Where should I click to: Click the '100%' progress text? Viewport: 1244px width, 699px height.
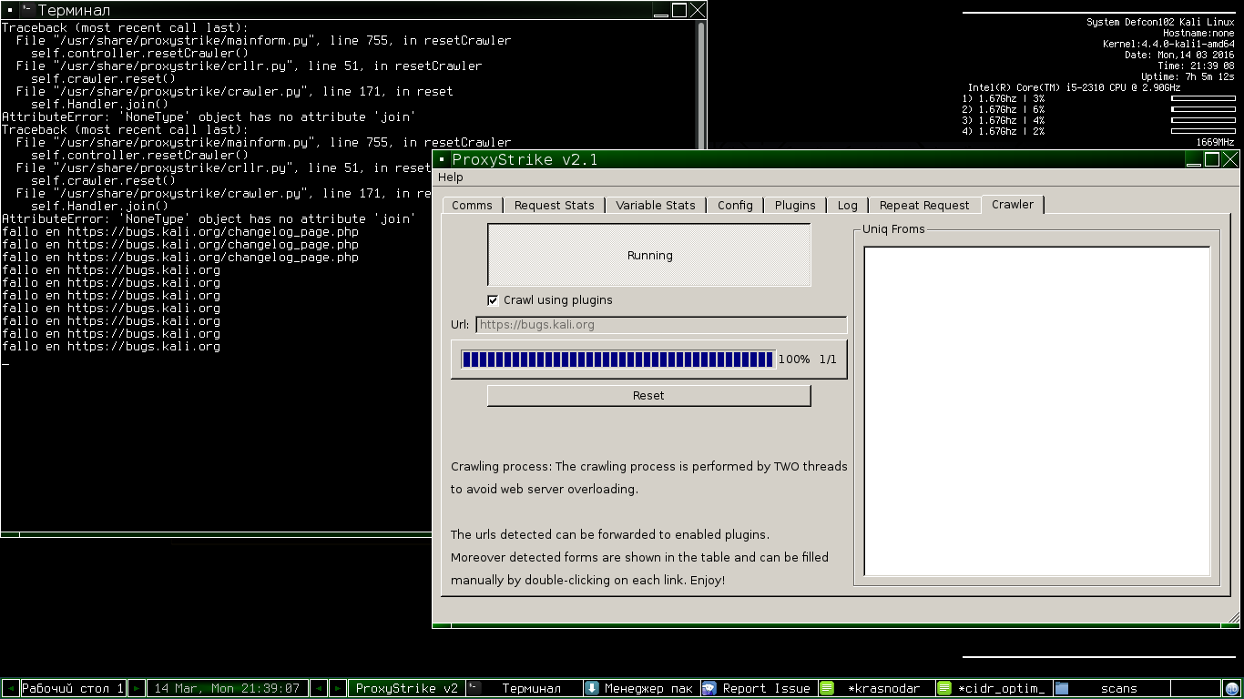tap(794, 360)
